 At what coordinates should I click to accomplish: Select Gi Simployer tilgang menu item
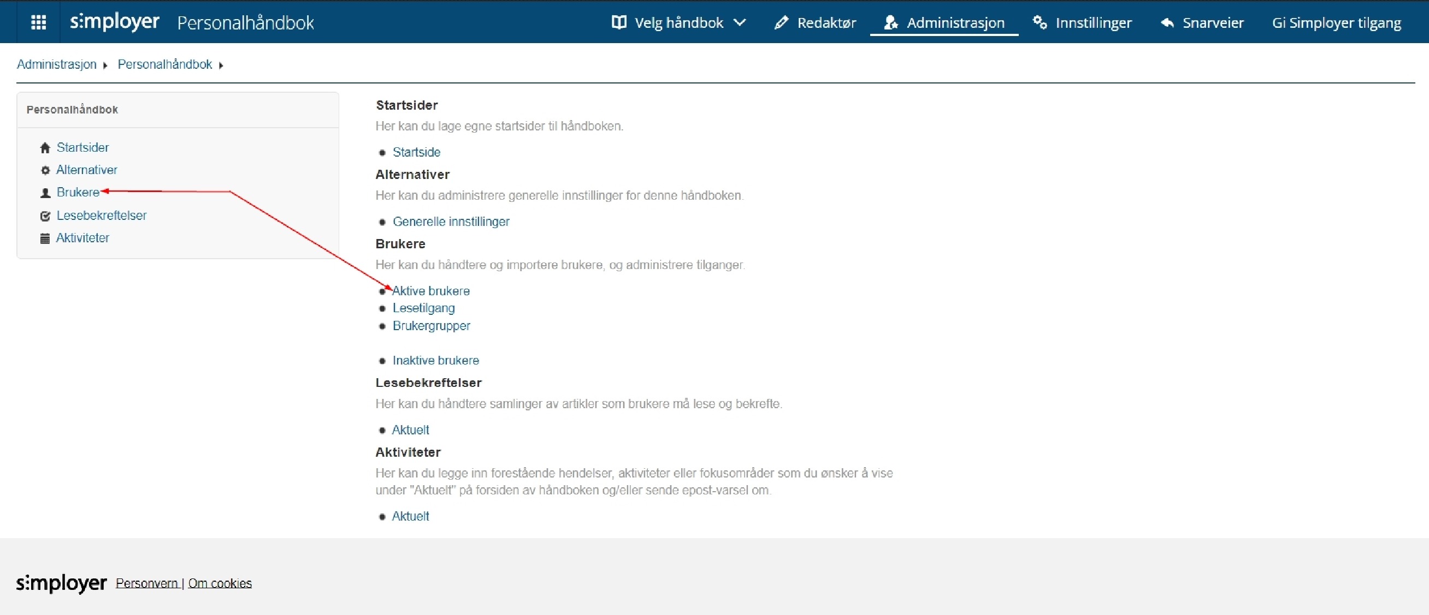tap(1336, 23)
